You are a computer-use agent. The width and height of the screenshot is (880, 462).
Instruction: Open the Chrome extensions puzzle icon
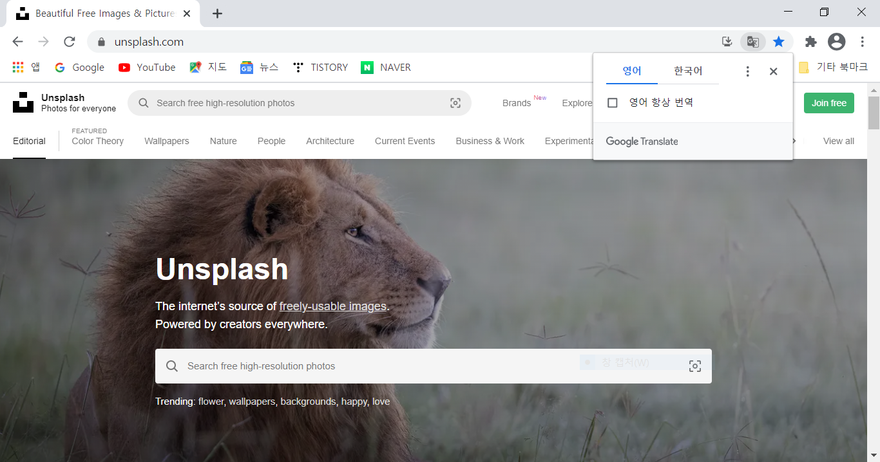(811, 42)
